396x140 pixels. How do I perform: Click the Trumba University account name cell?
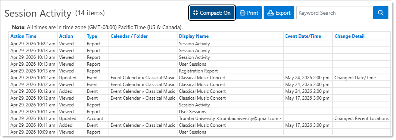point(230,118)
